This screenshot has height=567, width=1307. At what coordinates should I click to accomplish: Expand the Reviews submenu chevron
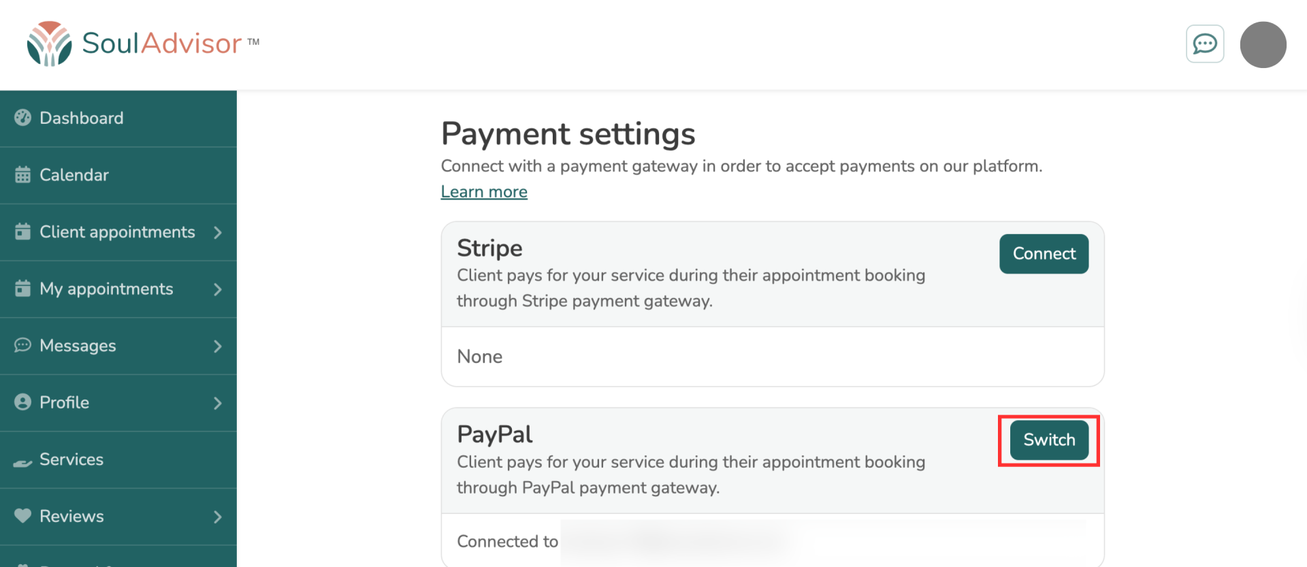click(x=218, y=517)
